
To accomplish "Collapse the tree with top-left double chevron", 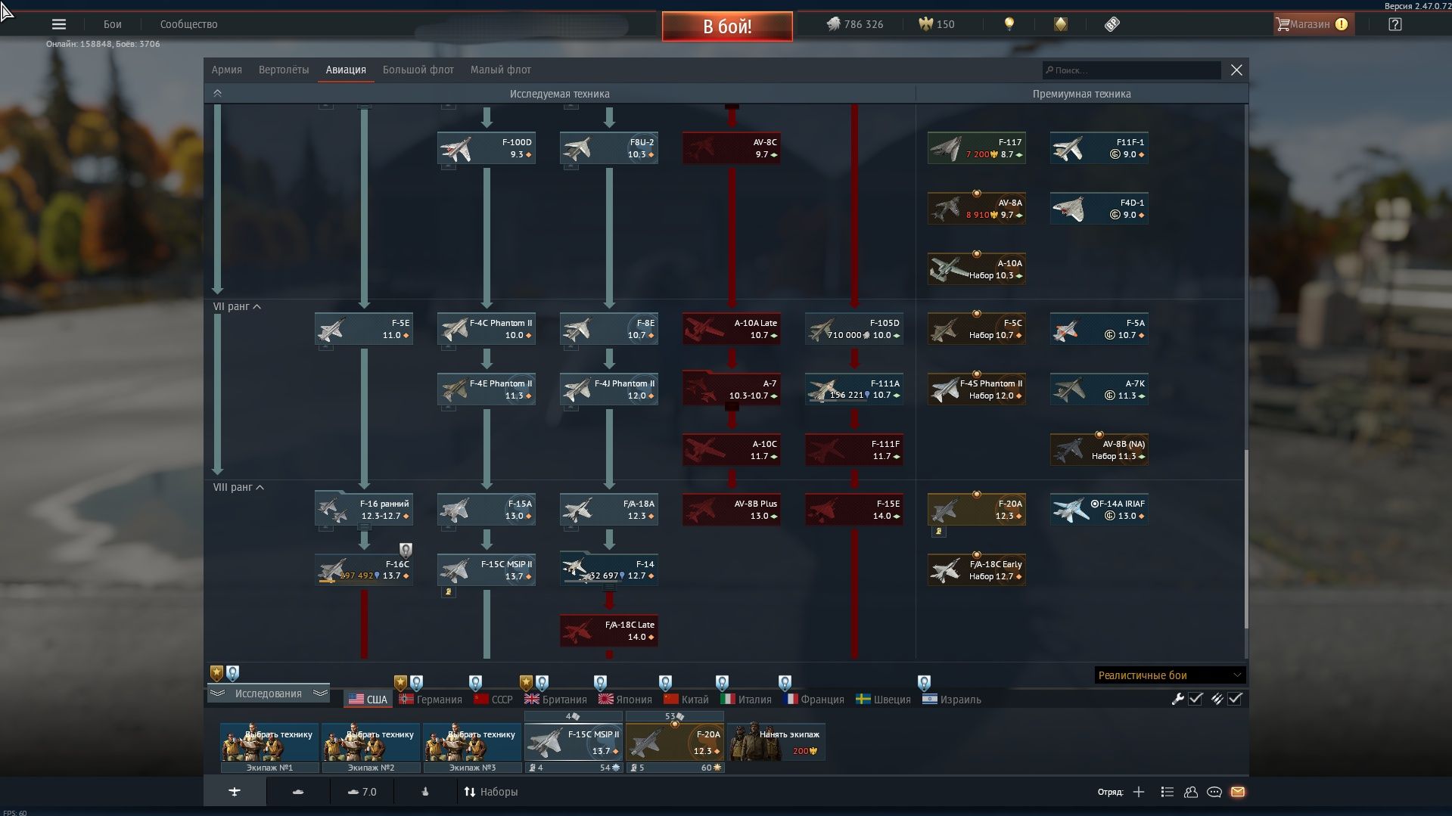I will (217, 93).
